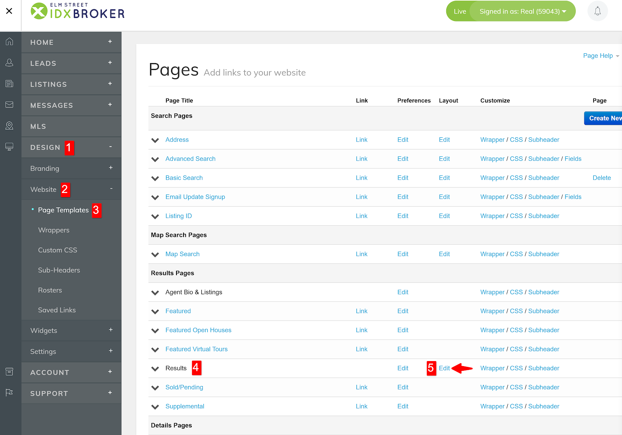Open the MLS menu item
Viewport: 622px width, 435px height.
71,126
